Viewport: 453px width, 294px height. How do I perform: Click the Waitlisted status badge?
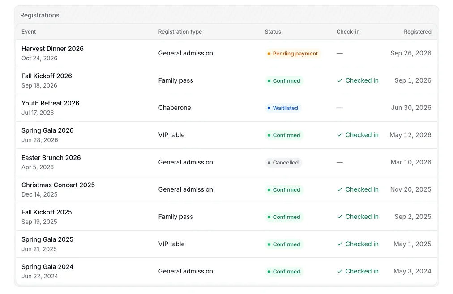pyautogui.click(x=283, y=108)
